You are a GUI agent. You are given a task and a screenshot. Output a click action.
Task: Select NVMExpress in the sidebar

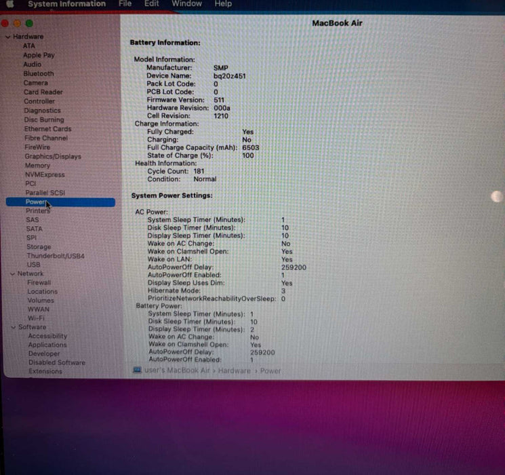pos(45,174)
